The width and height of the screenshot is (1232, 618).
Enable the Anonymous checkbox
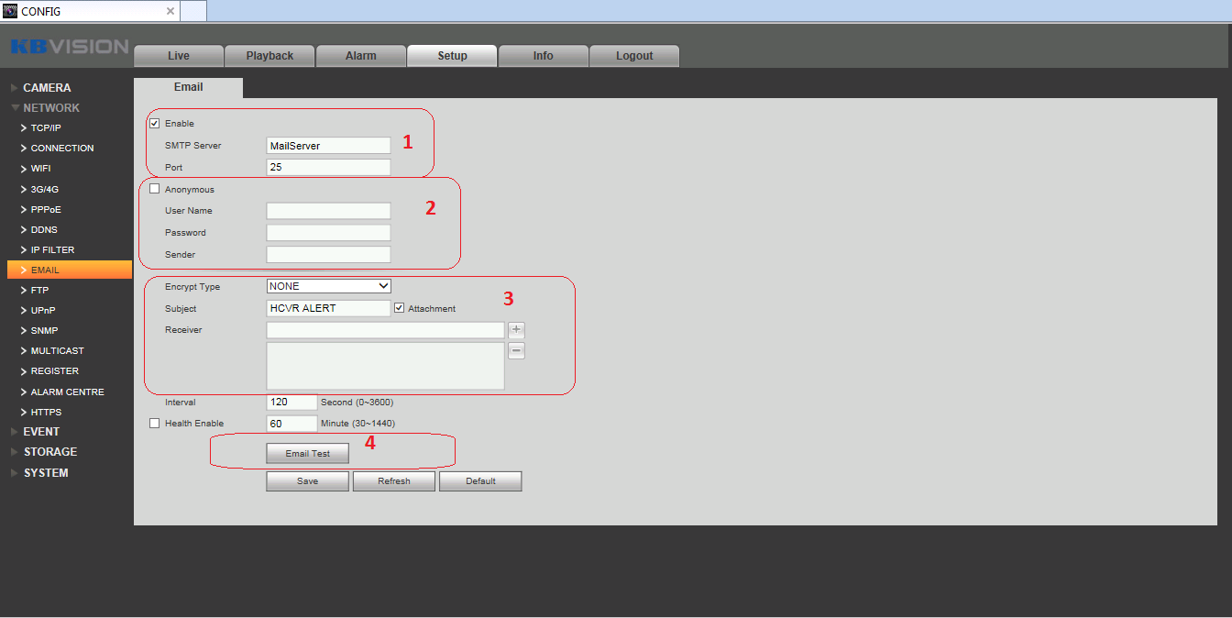(154, 190)
